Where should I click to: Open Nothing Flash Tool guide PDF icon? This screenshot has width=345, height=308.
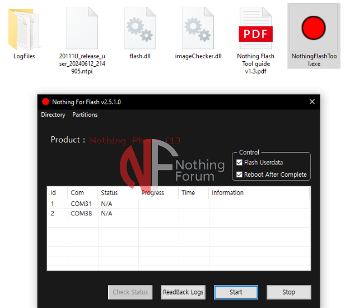coord(255,29)
